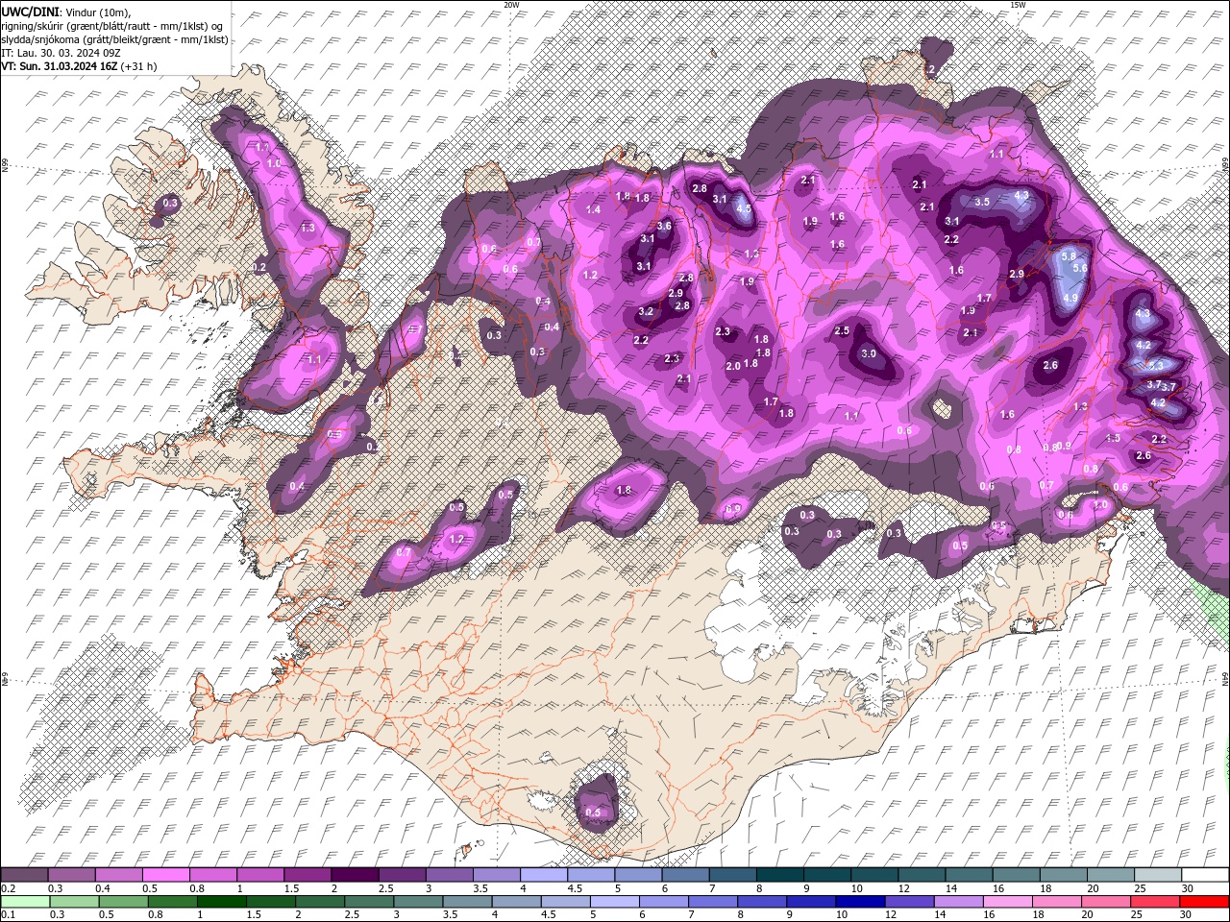This screenshot has width=1230, height=922.
Task: Click the UWC/DINI Vindur (10m) title line
Action: [x=66, y=12]
